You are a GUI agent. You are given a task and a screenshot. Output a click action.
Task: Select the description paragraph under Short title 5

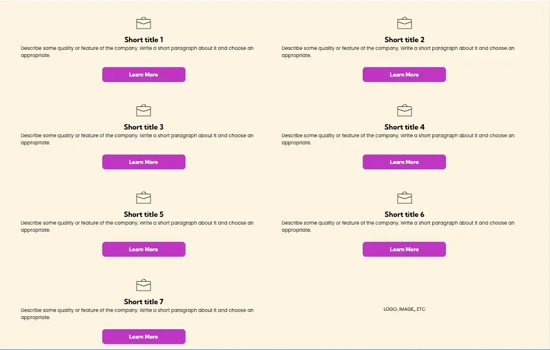[x=137, y=226]
